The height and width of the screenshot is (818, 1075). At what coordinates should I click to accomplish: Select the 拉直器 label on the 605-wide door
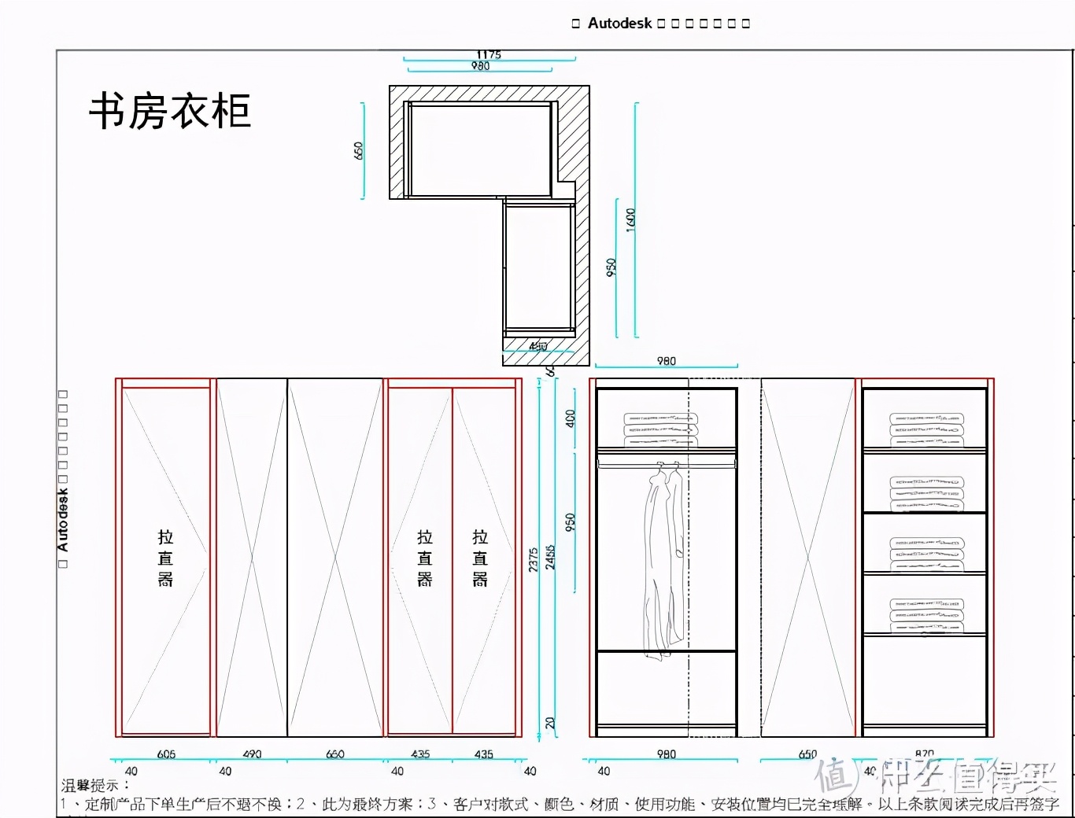click(165, 558)
